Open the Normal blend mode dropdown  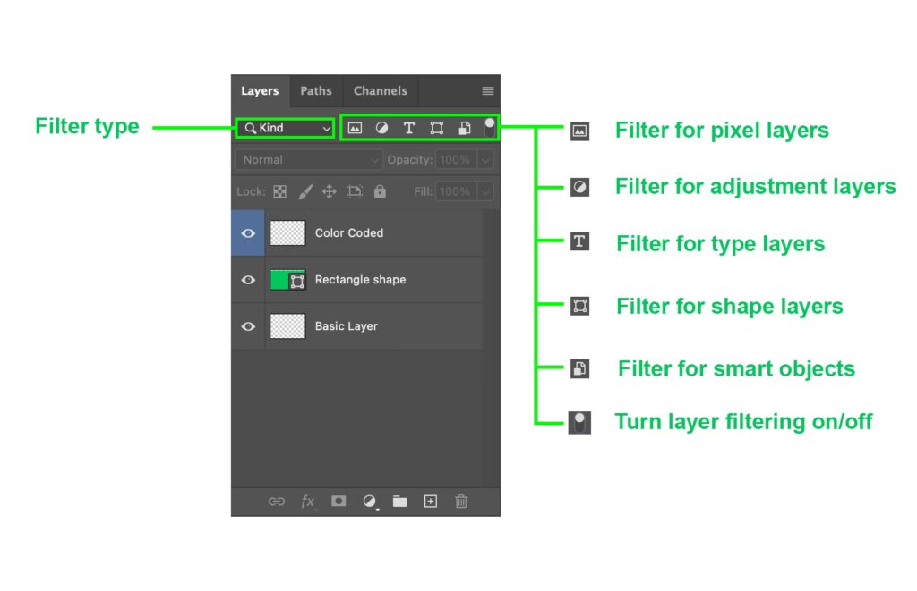[308, 160]
